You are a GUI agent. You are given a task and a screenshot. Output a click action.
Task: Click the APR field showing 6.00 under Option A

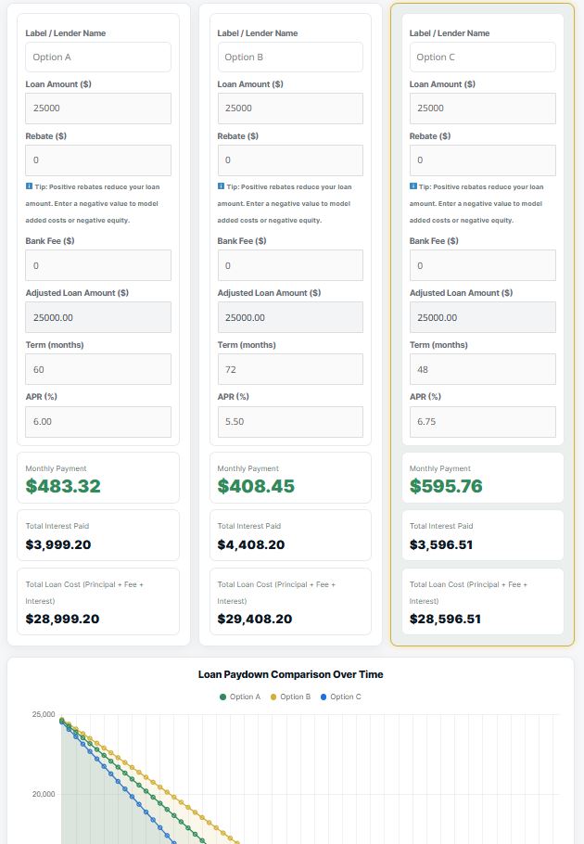pos(97,421)
